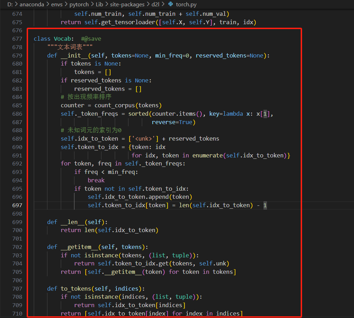Open the torch.py breadcrumb item

point(186,4)
